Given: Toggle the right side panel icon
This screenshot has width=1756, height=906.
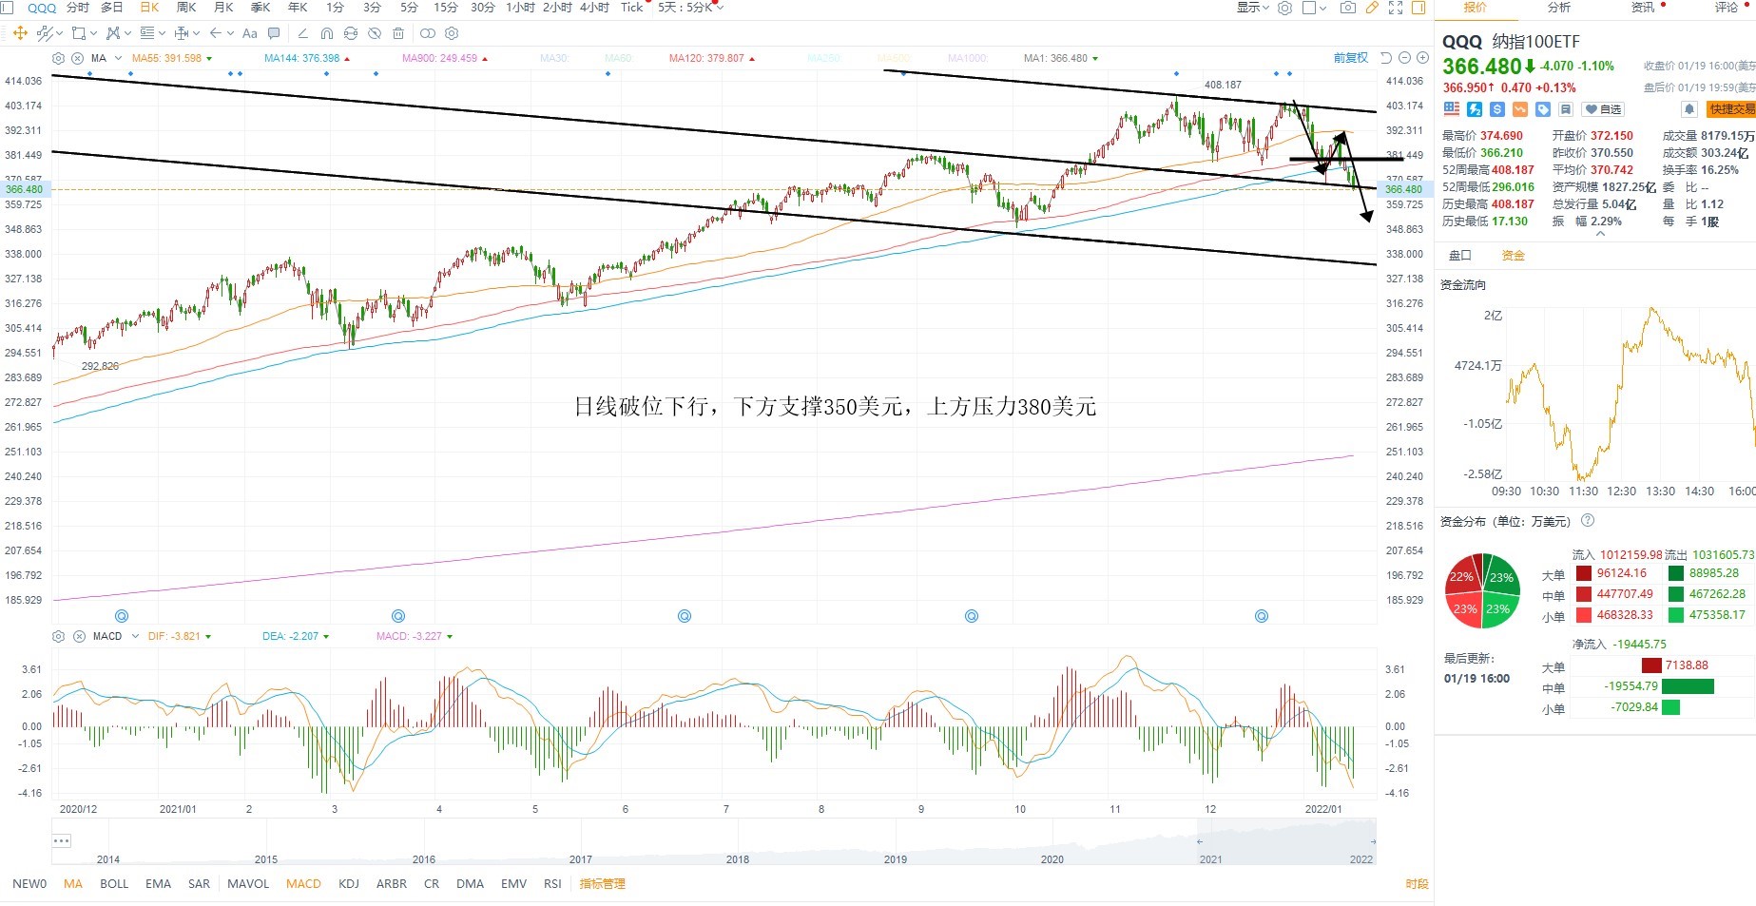Looking at the screenshot, I should pos(1418,8).
